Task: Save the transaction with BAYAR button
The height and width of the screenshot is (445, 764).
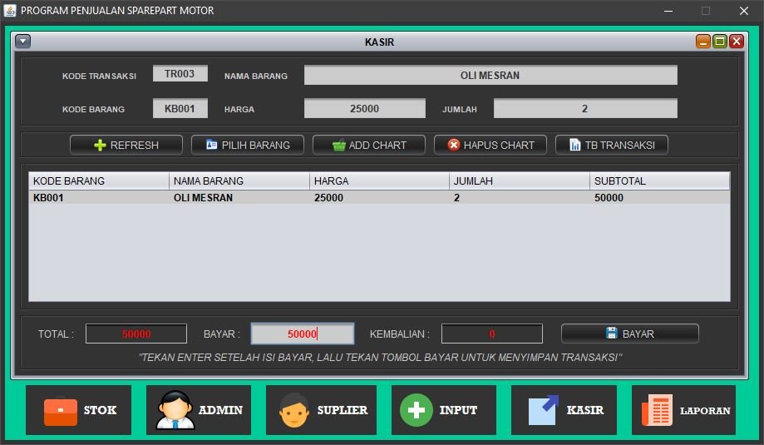Action: (629, 334)
